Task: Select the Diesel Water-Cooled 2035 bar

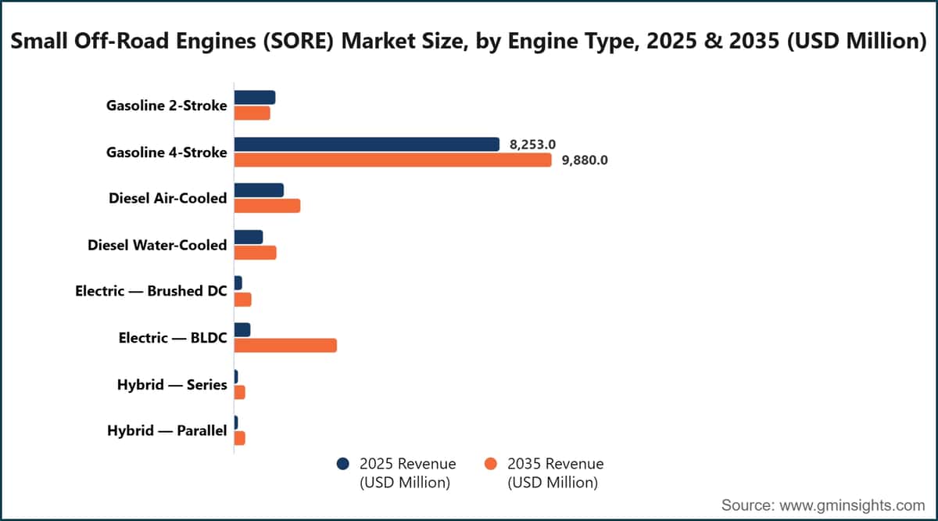Action: [256, 252]
